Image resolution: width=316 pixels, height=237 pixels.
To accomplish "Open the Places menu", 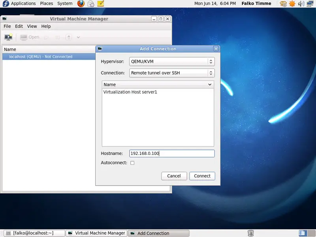I will [x=47, y=4].
